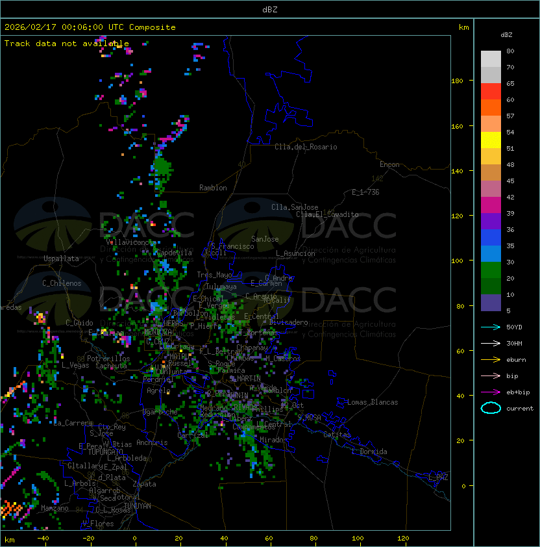Click the 'TUNUYAN' map label

(x=138, y=506)
